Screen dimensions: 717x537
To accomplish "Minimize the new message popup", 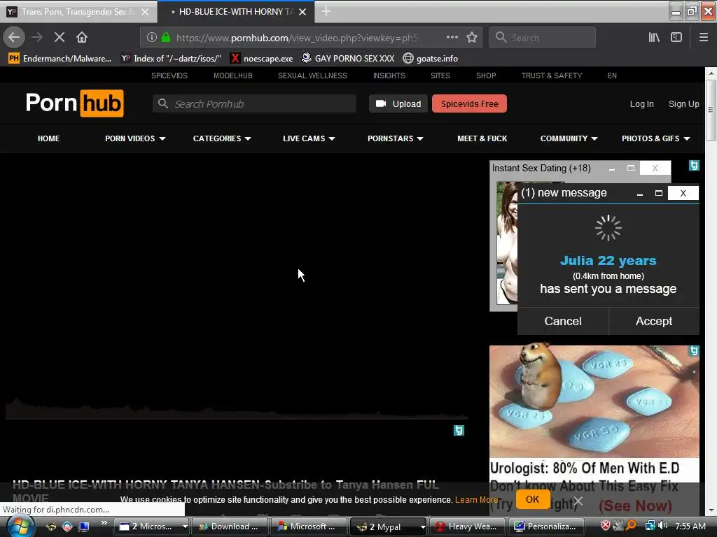I will point(640,194).
